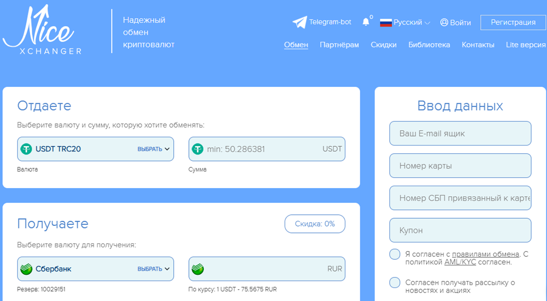Viewport: 547px width, 301px height.
Task: Open the Библиотека menu item
Action: pyautogui.click(x=429, y=45)
